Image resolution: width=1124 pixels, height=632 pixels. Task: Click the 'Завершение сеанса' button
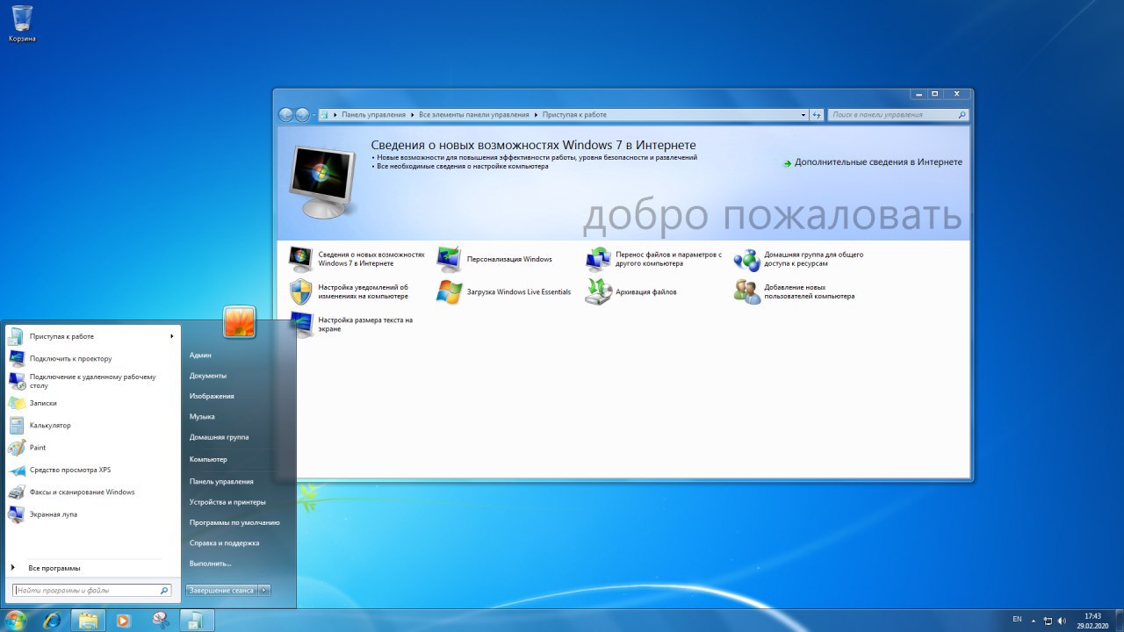(x=221, y=591)
